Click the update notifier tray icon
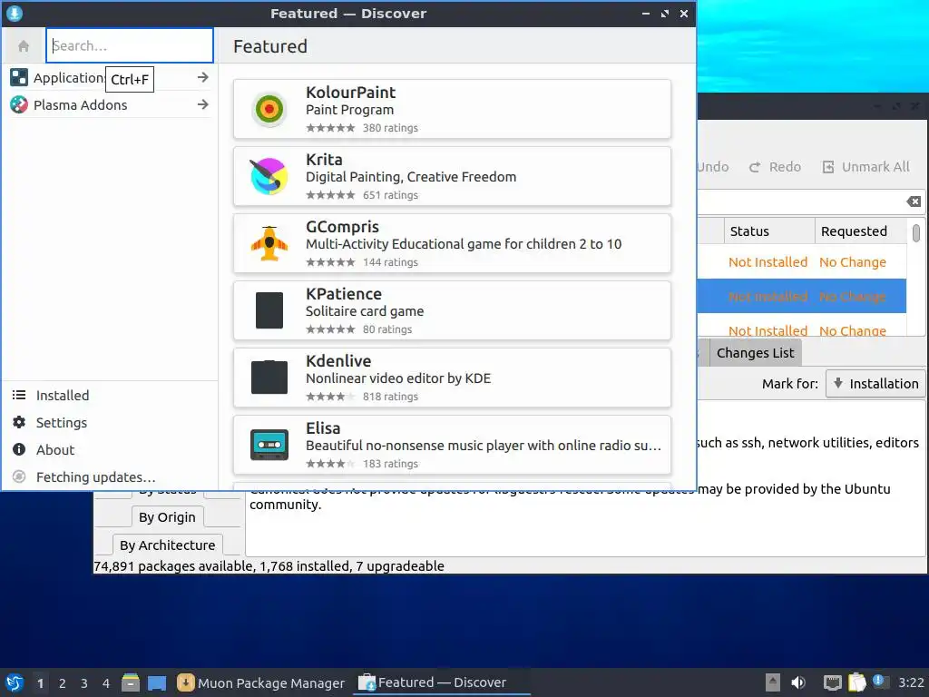929x697 pixels. [880, 682]
